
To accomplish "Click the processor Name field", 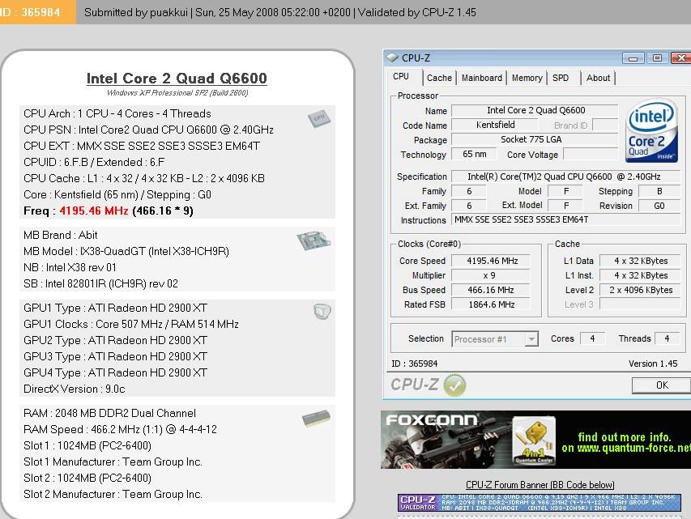I will (535, 110).
